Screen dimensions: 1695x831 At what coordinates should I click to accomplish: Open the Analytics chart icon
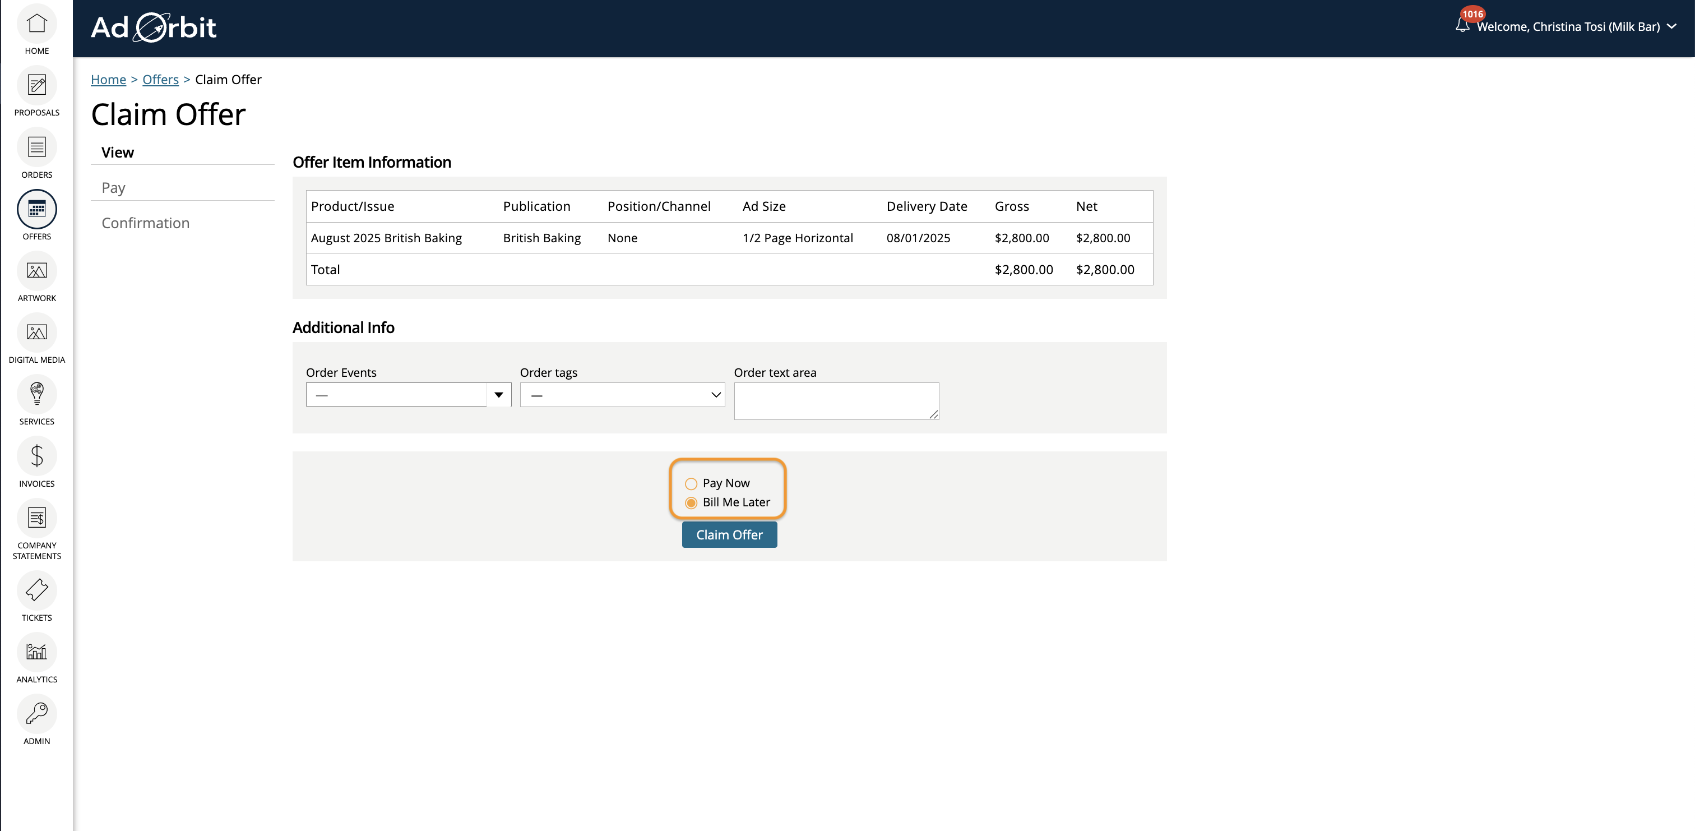click(37, 652)
